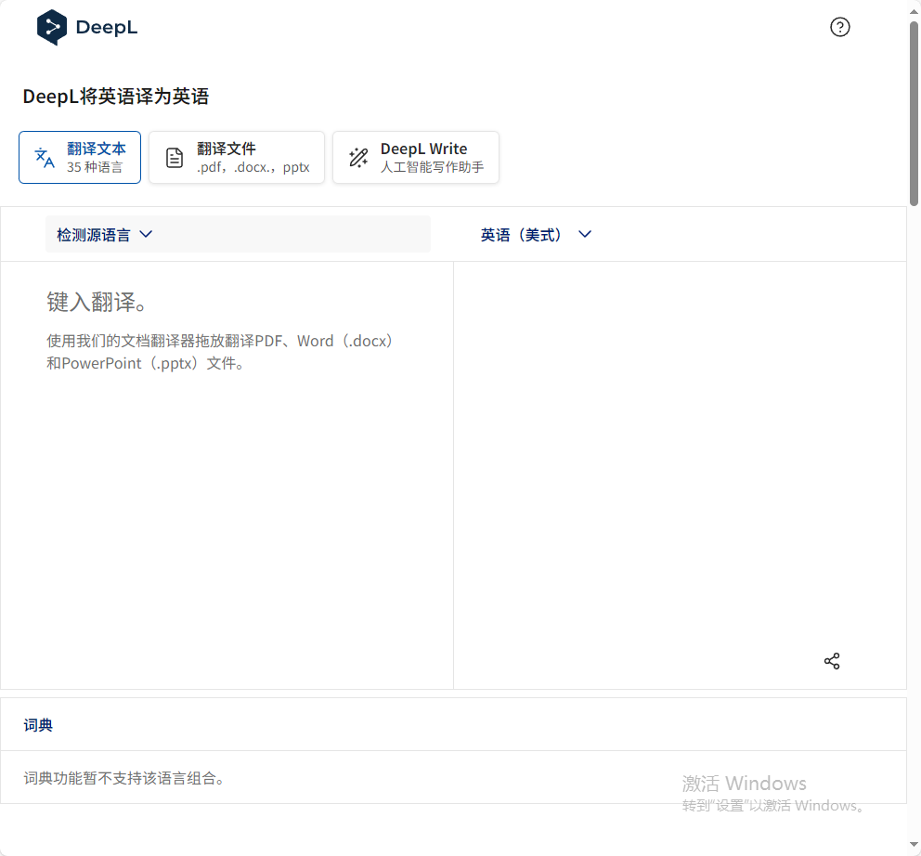The image size is (921, 856).
Task: Click the DeepL将英语译为英语 page heading
Action: coord(116,97)
